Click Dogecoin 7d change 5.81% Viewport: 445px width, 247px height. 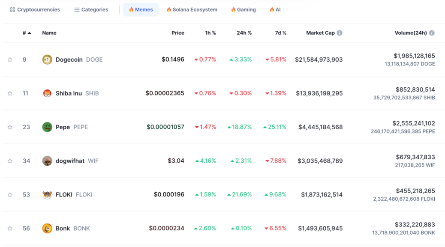point(276,60)
